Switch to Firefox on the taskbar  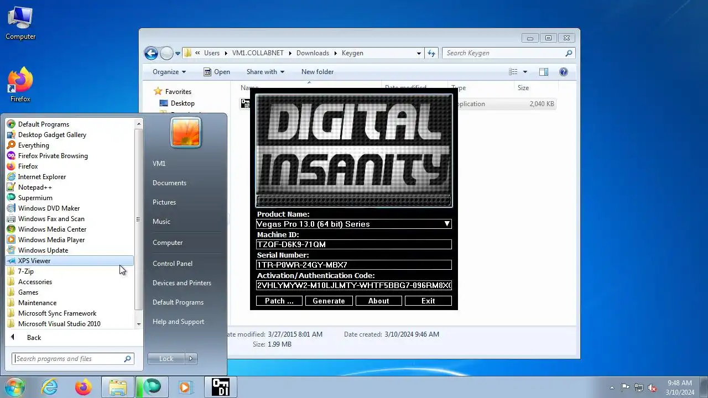[x=84, y=387]
